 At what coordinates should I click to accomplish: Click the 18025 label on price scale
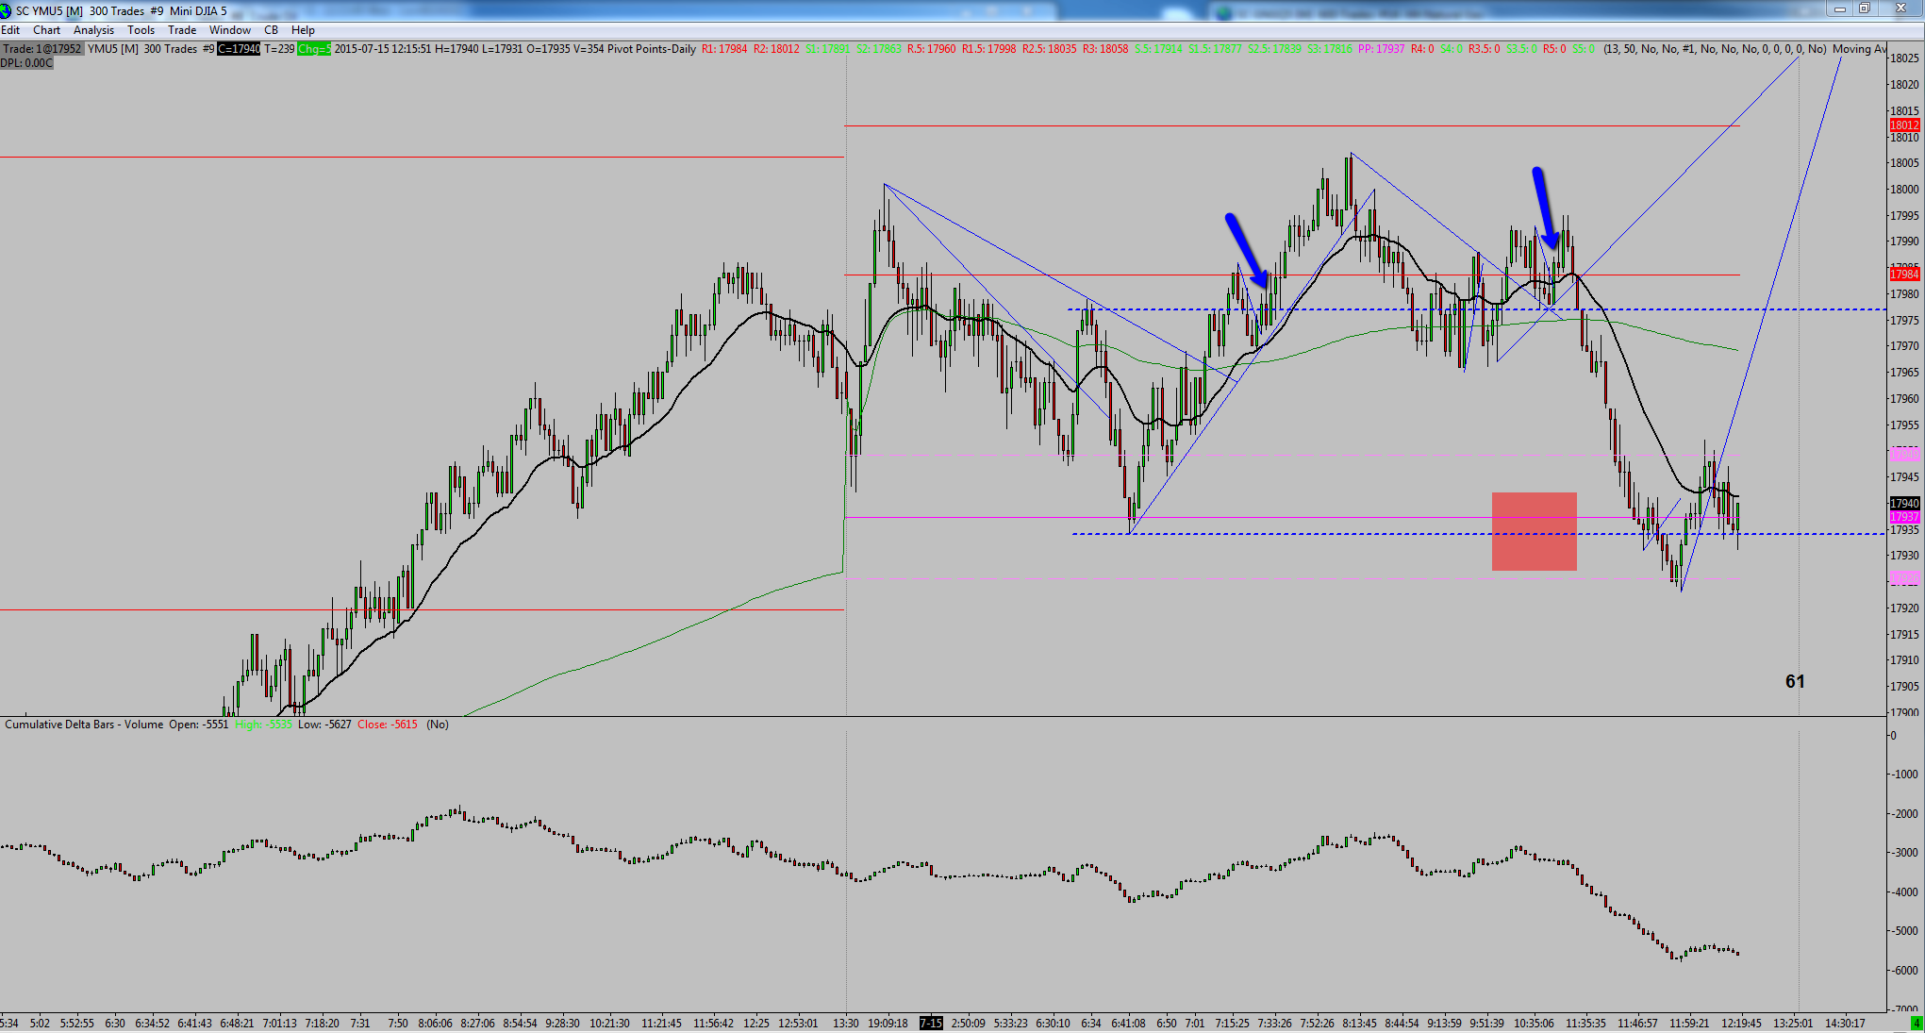click(x=1904, y=58)
